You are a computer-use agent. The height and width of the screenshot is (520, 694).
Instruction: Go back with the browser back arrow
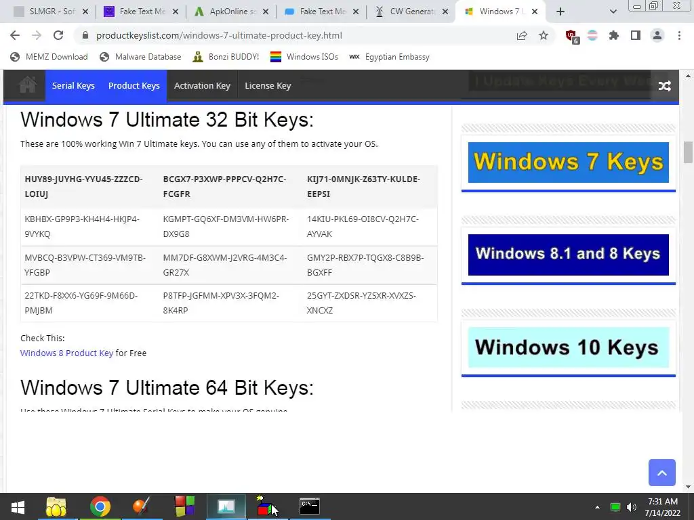click(x=15, y=35)
